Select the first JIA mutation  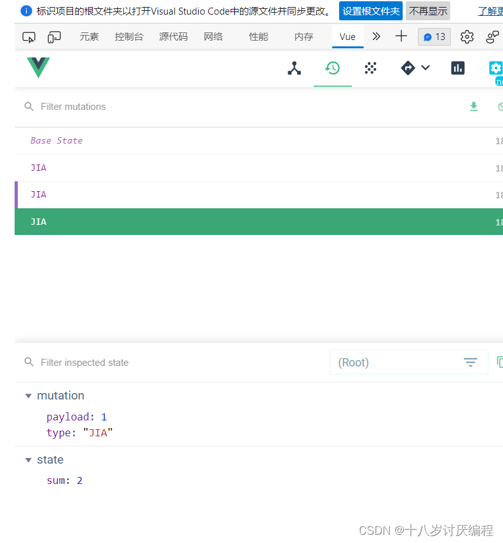[258, 168]
